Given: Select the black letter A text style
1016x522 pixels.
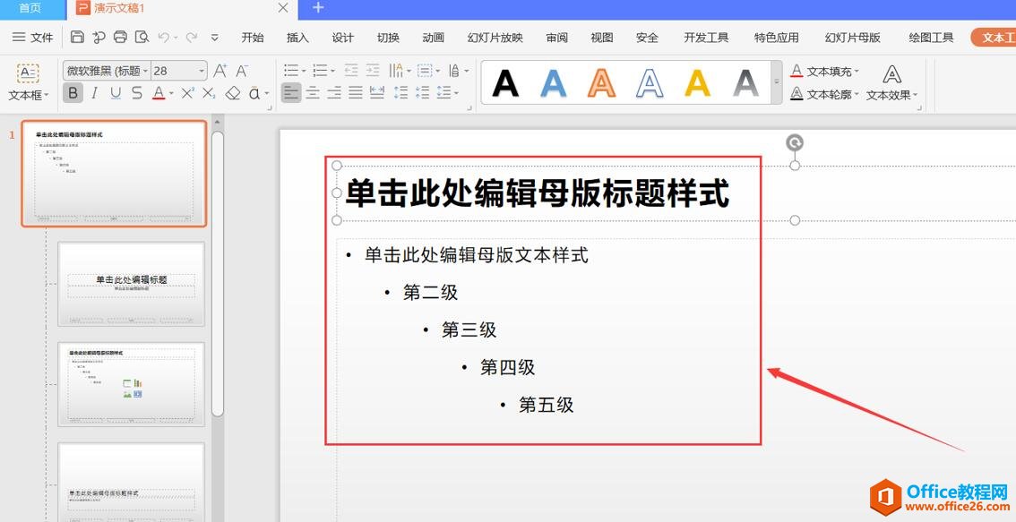Looking at the screenshot, I should point(505,82).
